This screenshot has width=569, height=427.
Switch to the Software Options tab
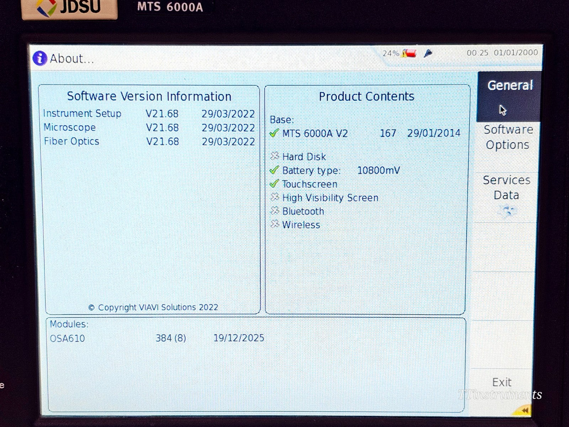[x=506, y=137]
